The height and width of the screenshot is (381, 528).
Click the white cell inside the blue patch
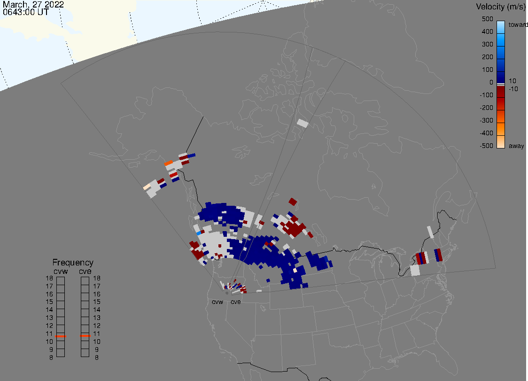[x=295, y=270]
